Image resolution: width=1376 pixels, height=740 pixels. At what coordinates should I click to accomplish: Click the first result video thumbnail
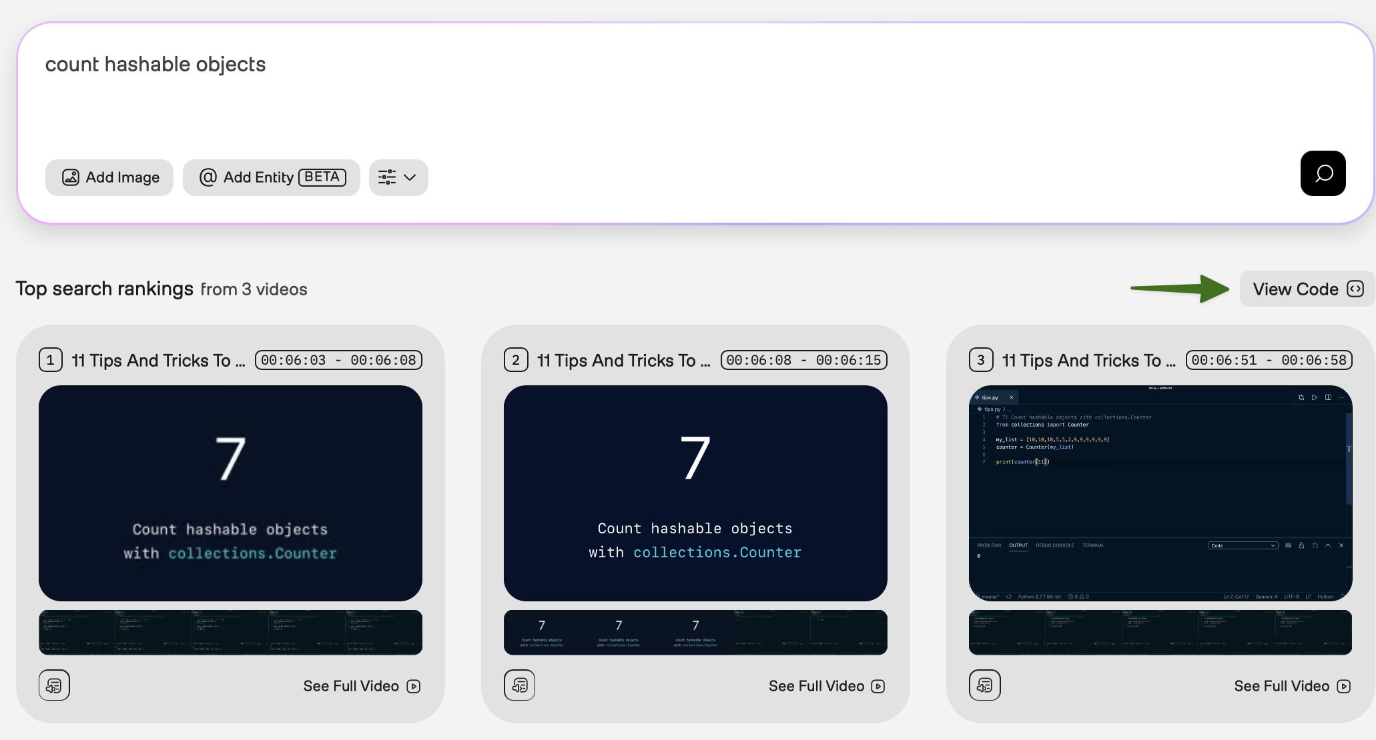[x=230, y=493]
